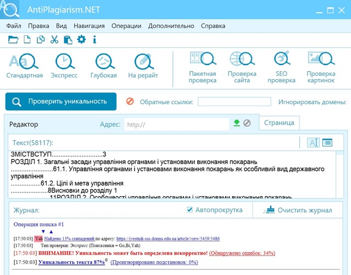Click the ВНИМАНИЕ warning message
This screenshot has width=351, height=275.
coord(123,253)
